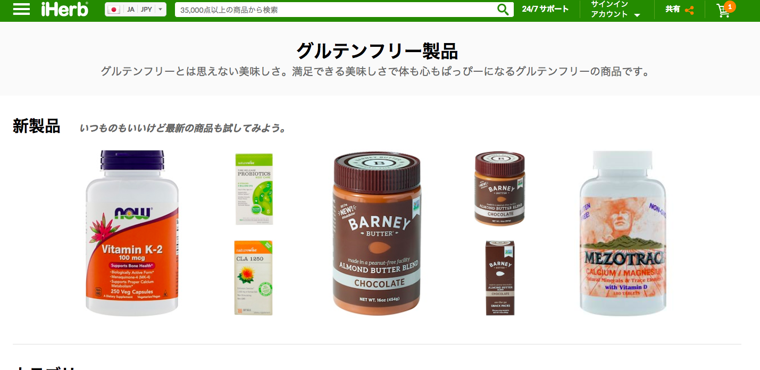This screenshot has height=370, width=760.
Task: Expand the JA JPY language currency dropdown
Action: (136, 10)
